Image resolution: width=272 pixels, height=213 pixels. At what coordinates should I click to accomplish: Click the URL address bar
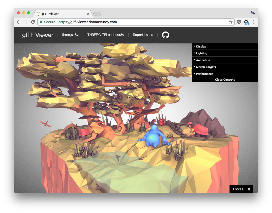click(x=136, y=22)
